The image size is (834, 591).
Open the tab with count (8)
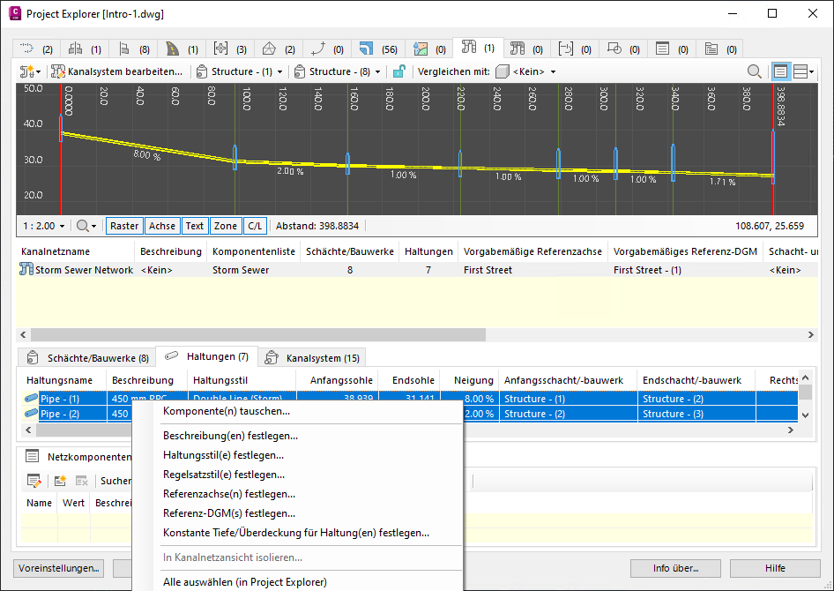(135, 49)
